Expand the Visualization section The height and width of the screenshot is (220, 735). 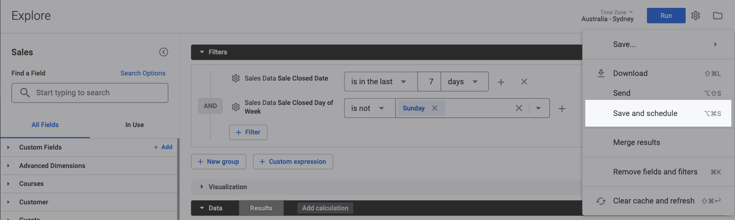click(202, 187)
